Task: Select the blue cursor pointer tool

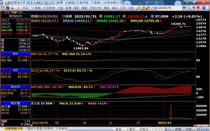Action: 204,8
